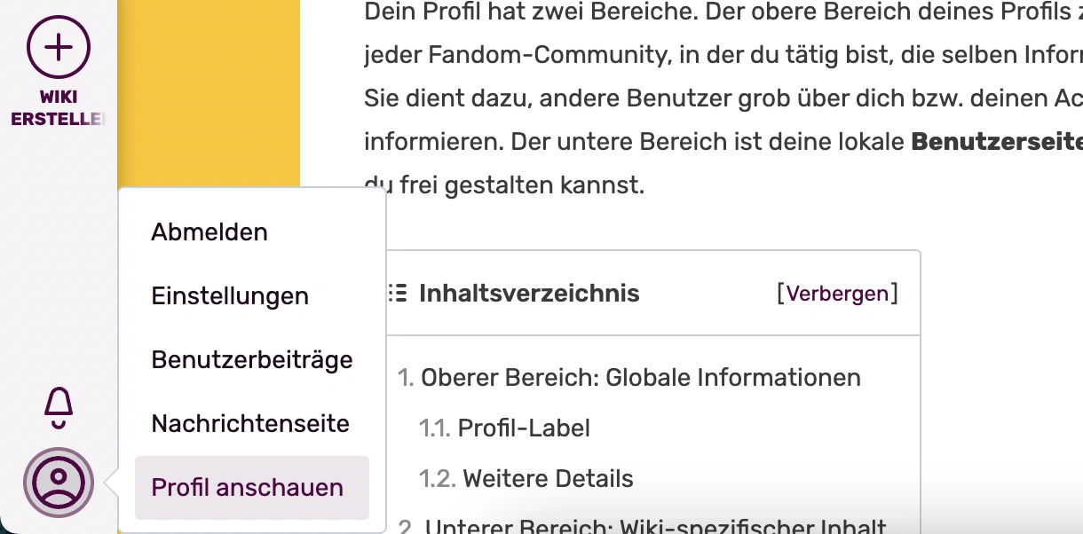Click the plus icon to create a wiki
The width and height of the screenshot is (1083, 534).
click(59, 47)
